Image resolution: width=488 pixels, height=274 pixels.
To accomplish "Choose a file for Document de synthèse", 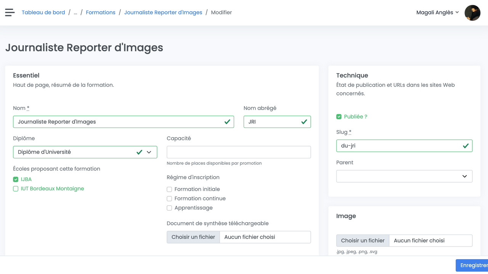I will [193, 237].
